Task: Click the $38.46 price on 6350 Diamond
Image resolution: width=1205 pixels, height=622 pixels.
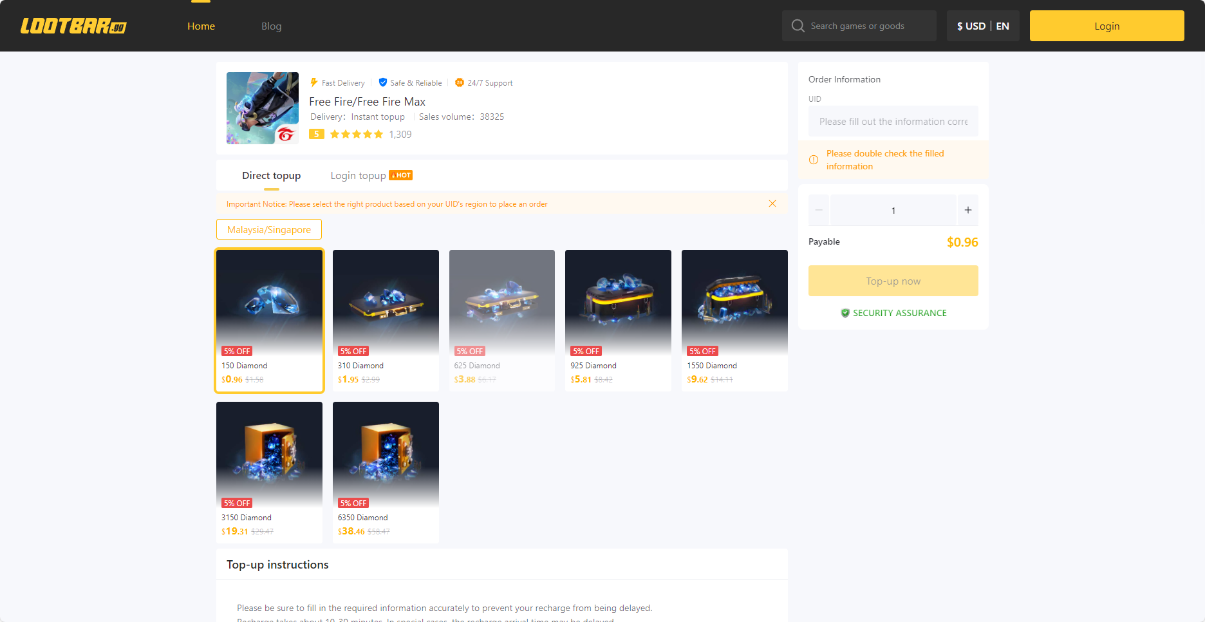Action: coord(351,531)
